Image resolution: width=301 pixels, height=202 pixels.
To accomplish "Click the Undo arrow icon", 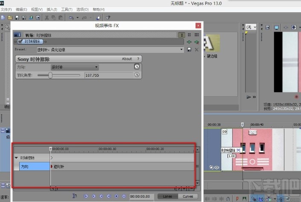I will click(71, 17).
